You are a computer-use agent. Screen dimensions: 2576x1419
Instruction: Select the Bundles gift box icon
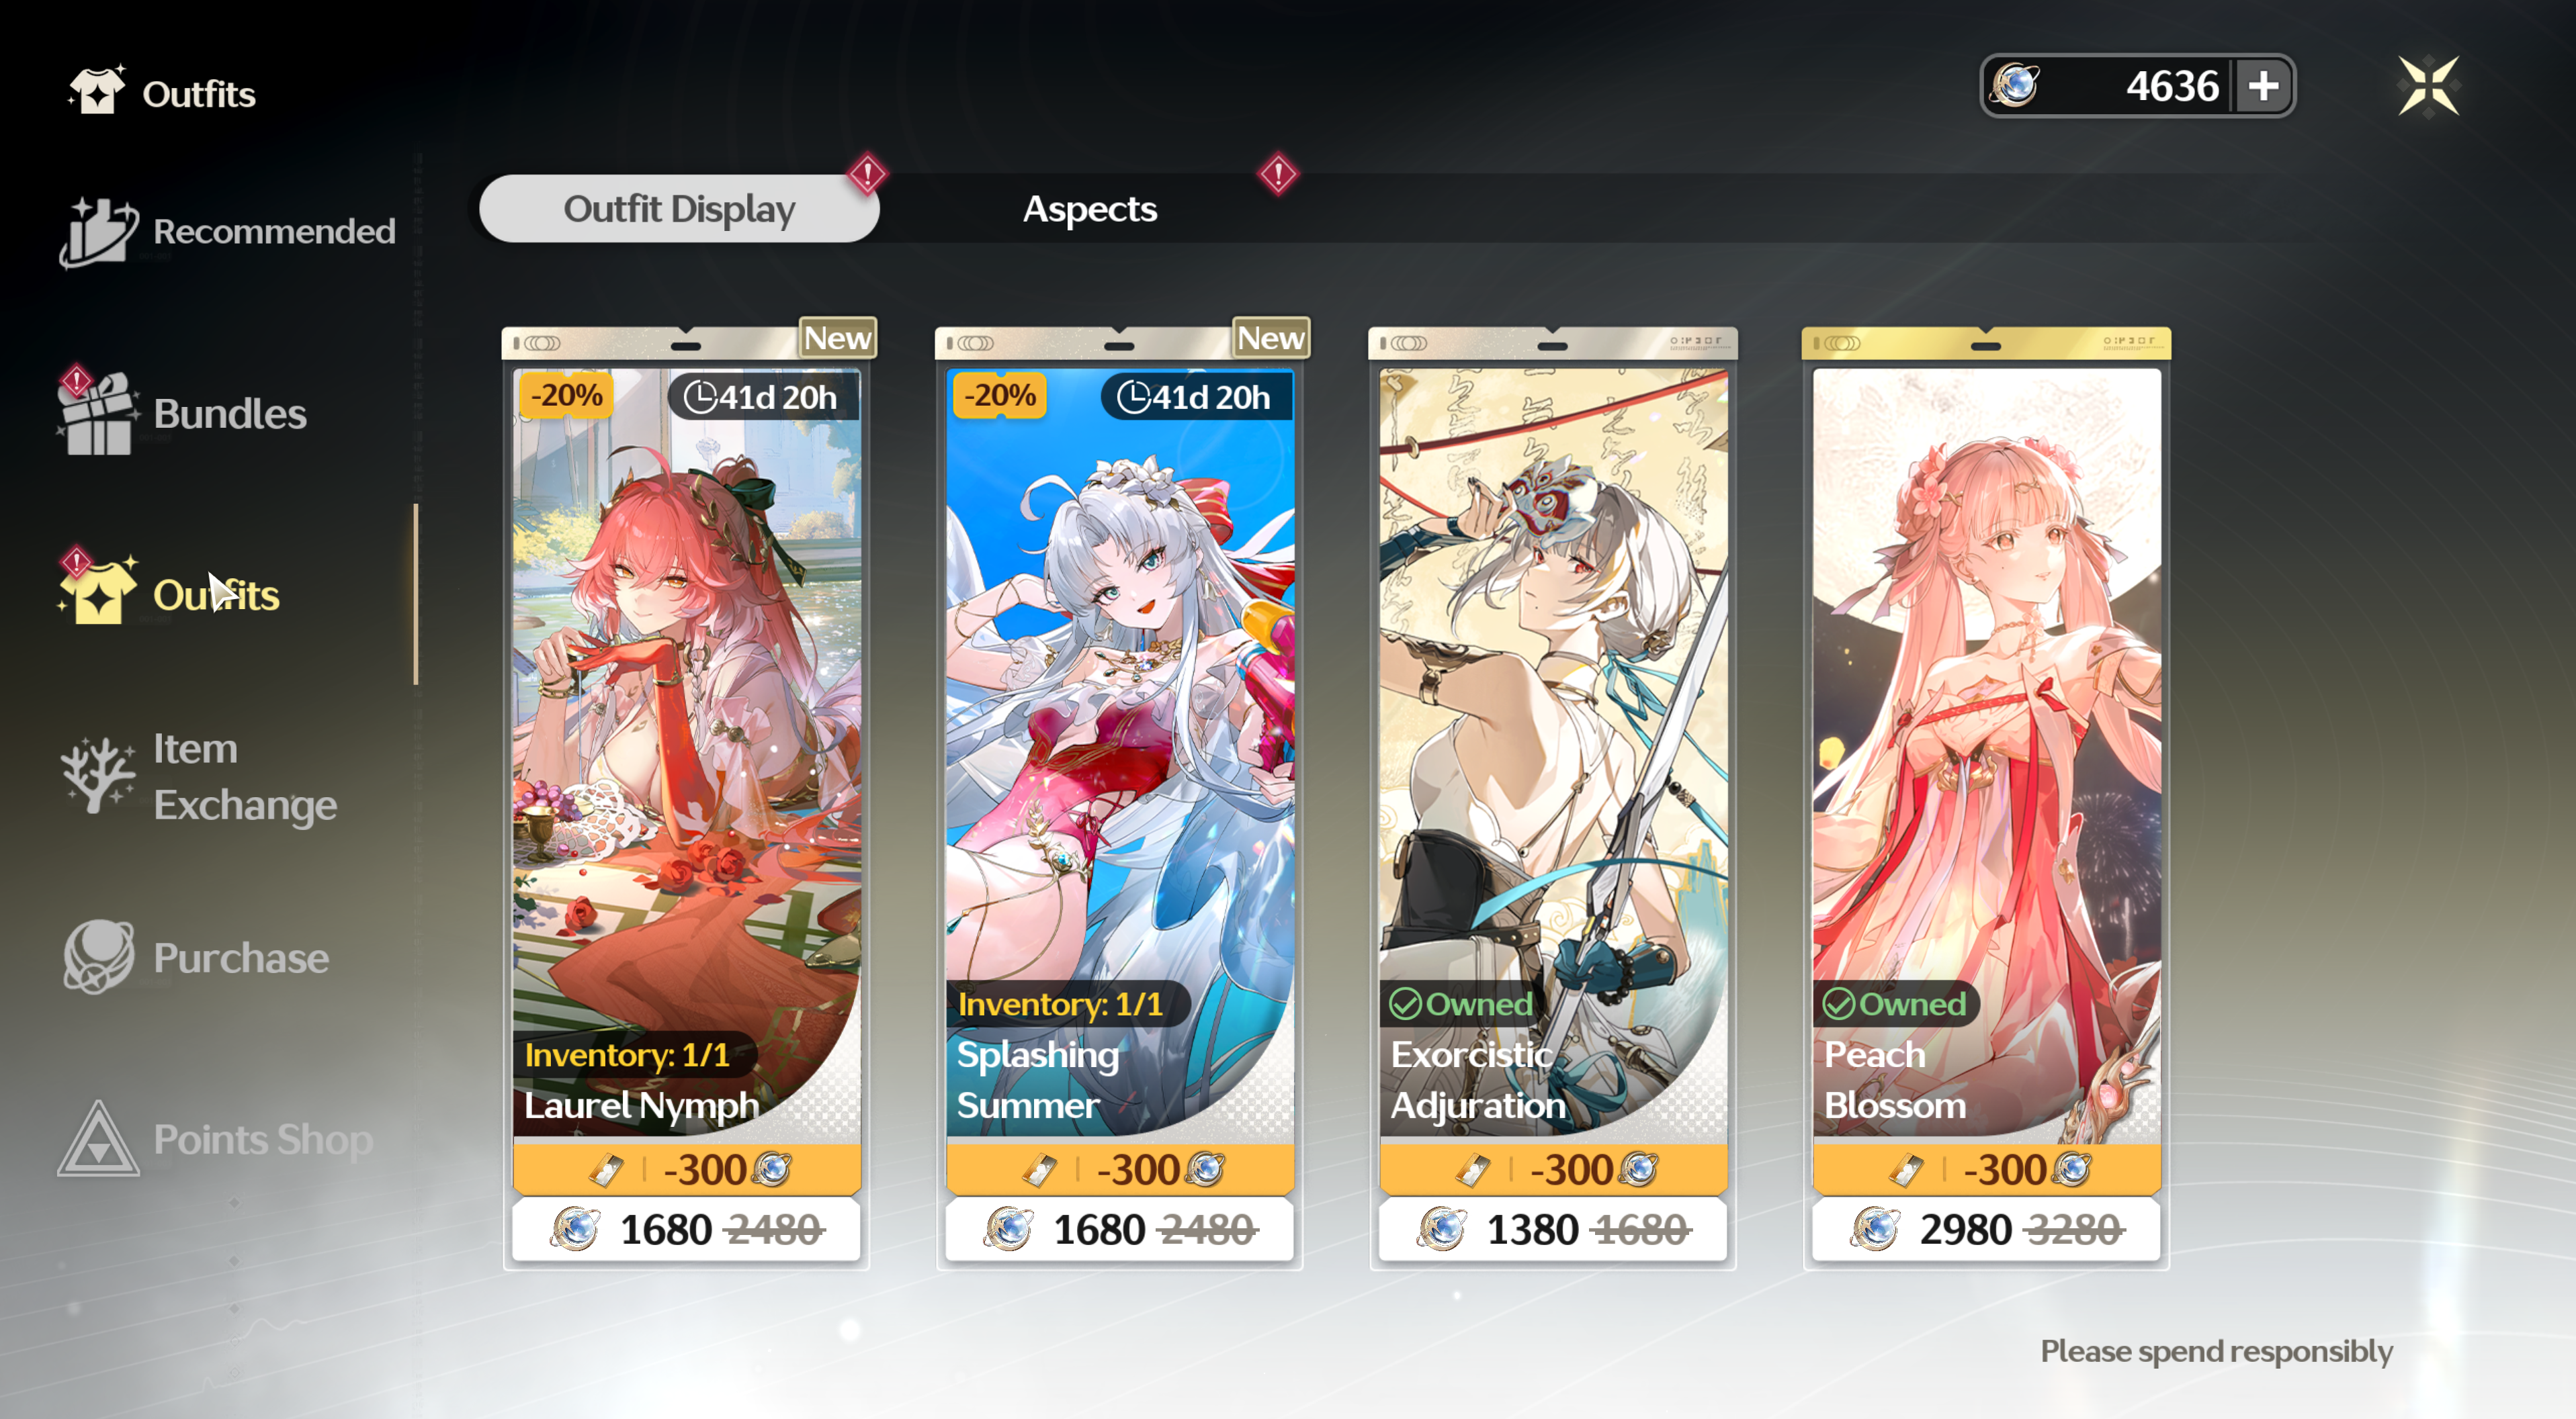(x=97, y=414)
